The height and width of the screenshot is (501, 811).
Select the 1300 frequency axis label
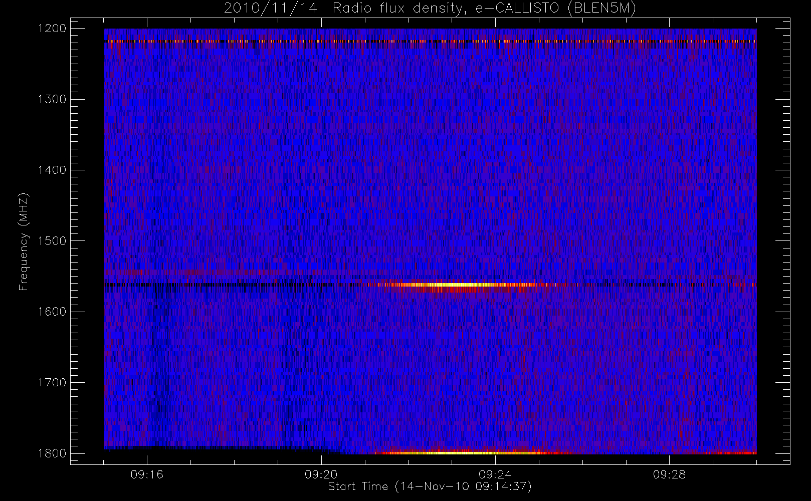(x=52, y=99)
